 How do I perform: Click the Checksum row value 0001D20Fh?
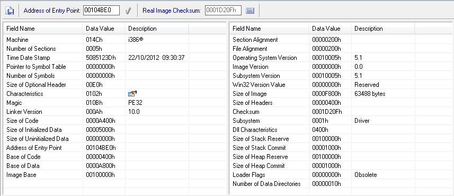(327, 112)
